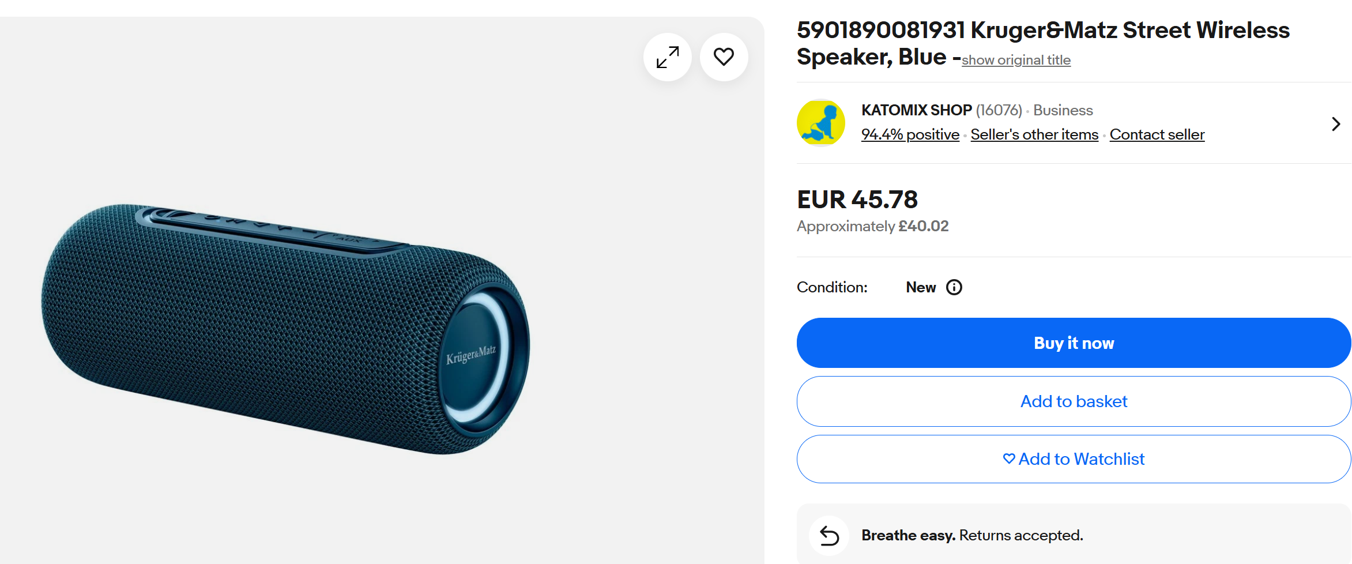Screen dimensions: 1352x564
Task: View the Seller's other items link
Action: click(x=1034, y=135)
